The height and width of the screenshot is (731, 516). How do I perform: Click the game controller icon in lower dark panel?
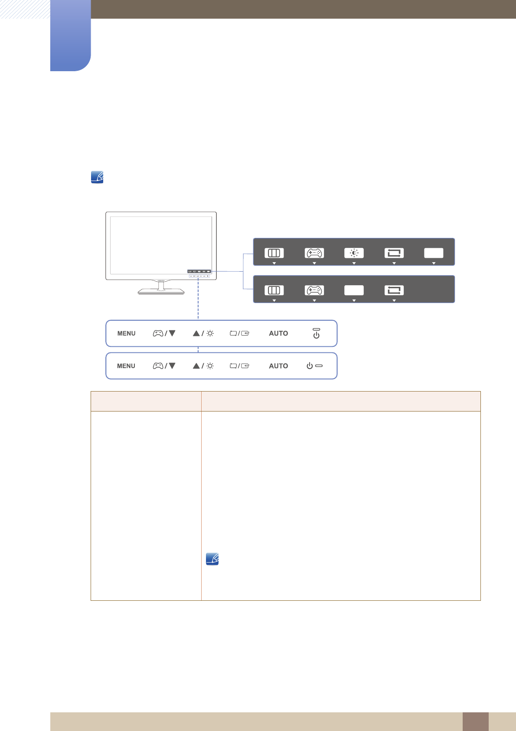coord(314,290)
